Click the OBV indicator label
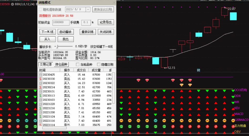Screen dimensions: 249x136 tap(237, 132)
